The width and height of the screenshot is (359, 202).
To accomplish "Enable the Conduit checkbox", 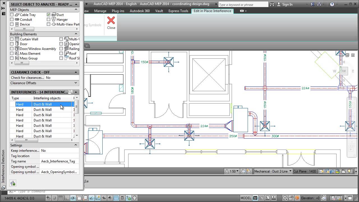I will [12, 19].
